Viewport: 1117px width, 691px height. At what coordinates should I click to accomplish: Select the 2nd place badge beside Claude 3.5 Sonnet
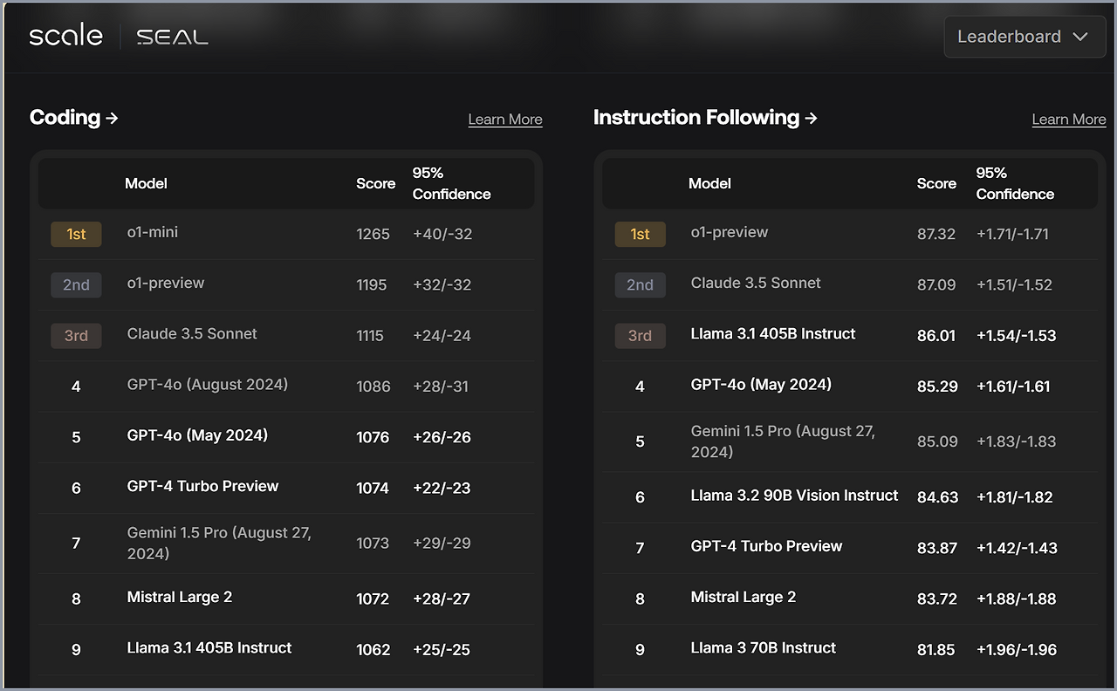pos(641,284)
